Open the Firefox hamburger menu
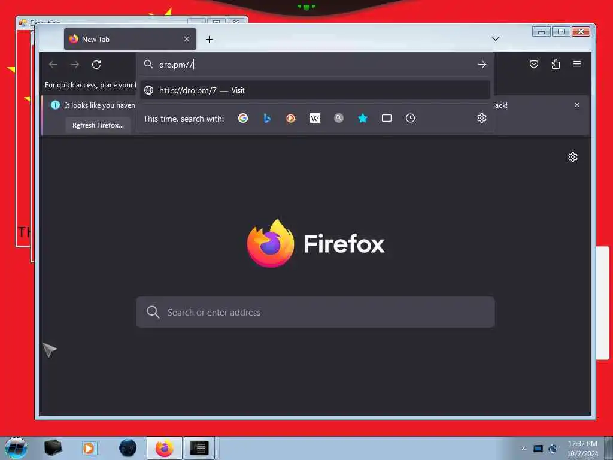Screen dimensions: 613x460 point(577,64)
